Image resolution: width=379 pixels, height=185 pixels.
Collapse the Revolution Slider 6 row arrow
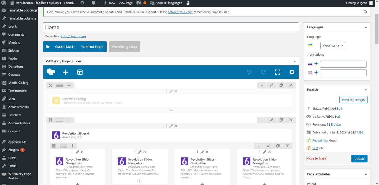click(x=262, y=120)
